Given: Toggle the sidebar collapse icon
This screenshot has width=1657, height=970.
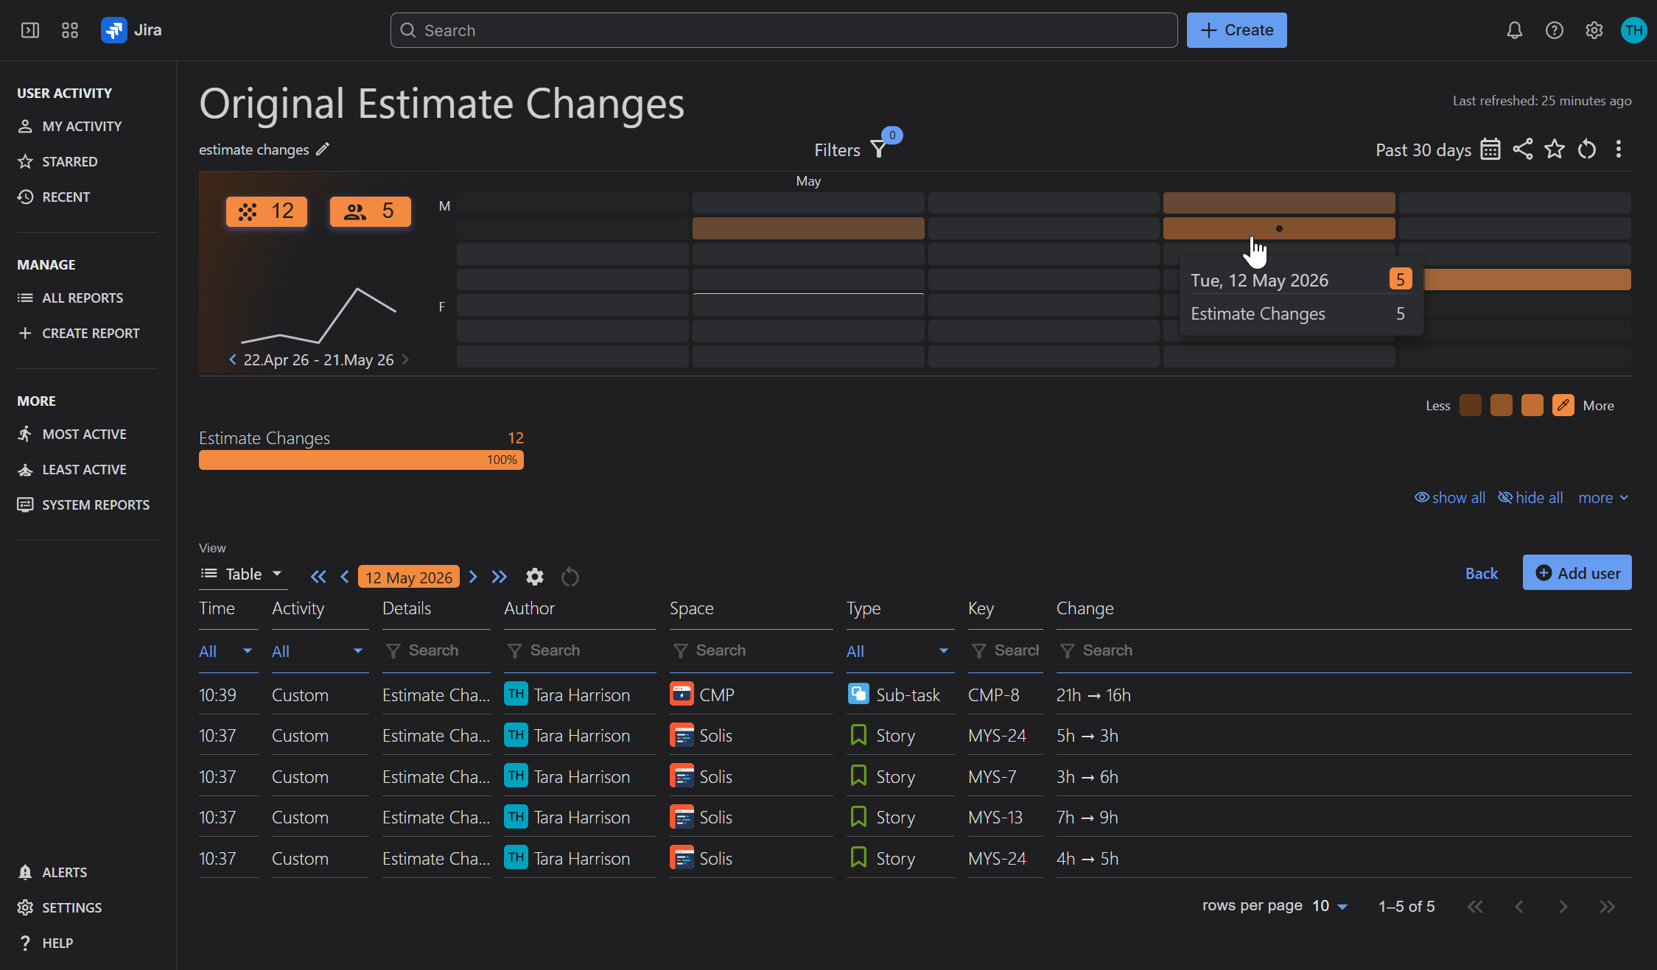Looking at the screenshot, I should pyautogui.click(x=30, y=30).
